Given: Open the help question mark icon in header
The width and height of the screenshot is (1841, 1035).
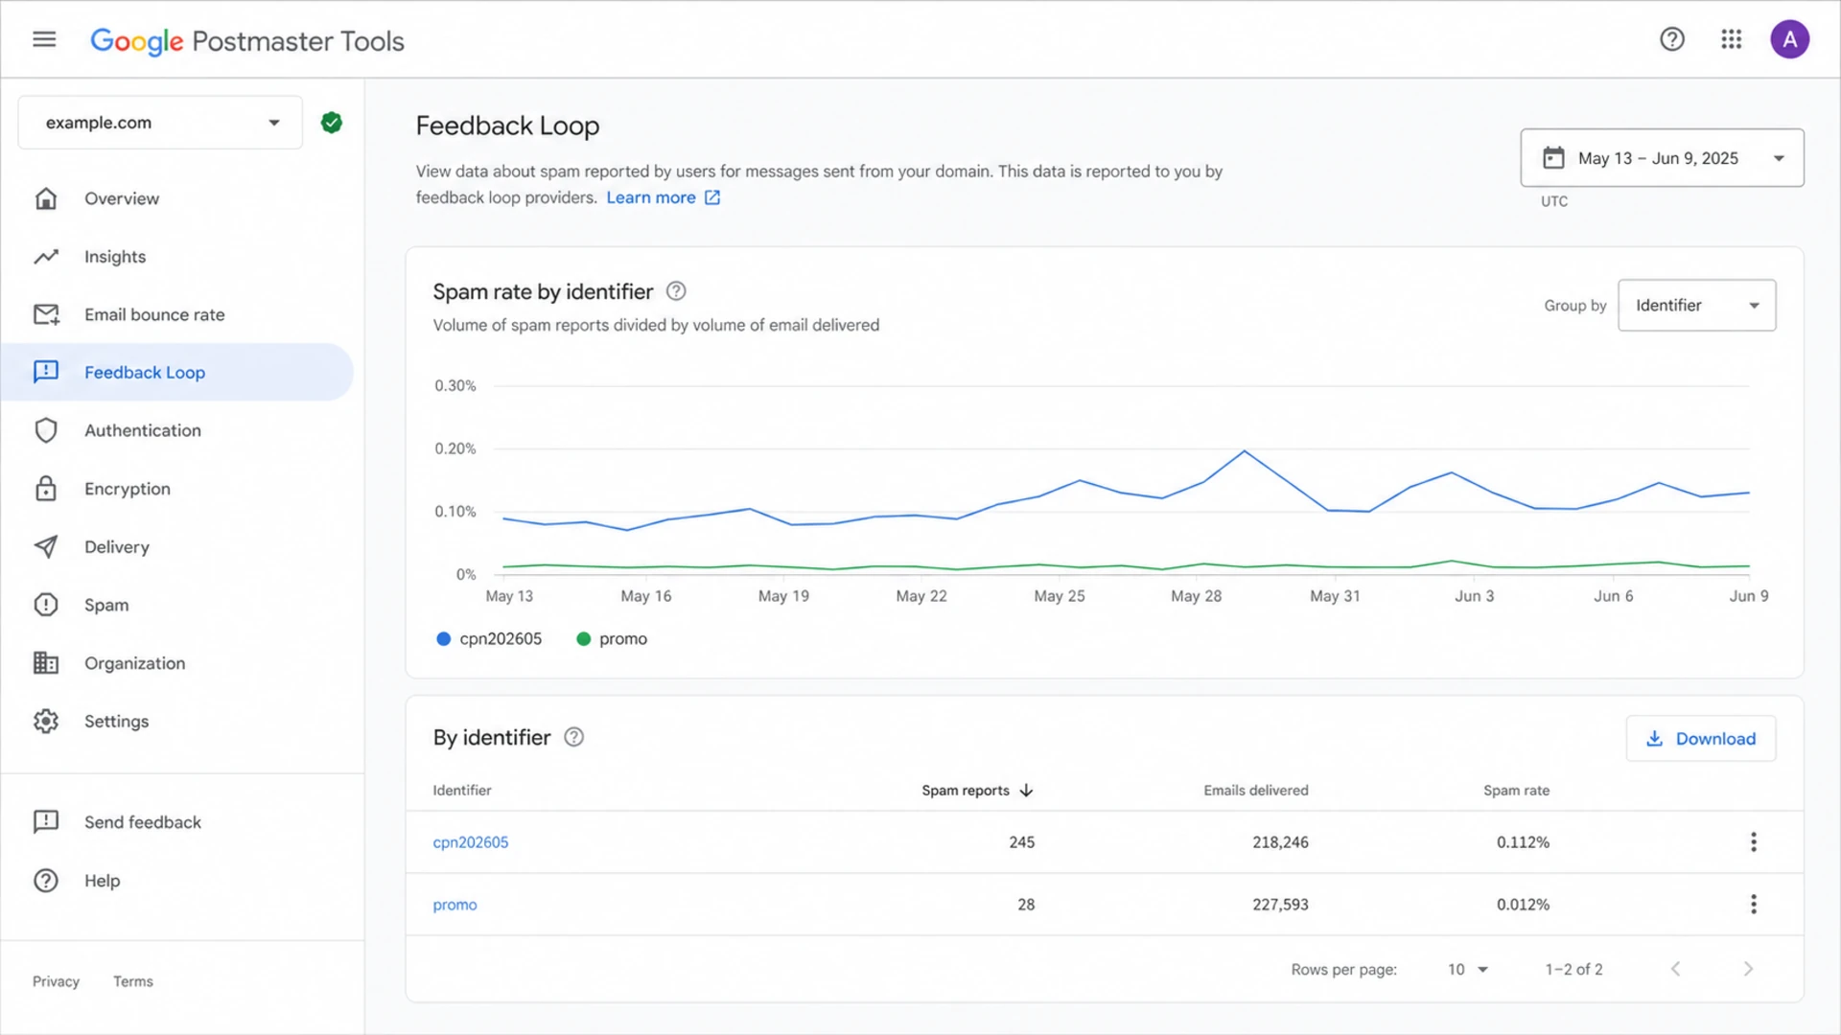Looking at the screenshot, I should tap(1672, 39).
